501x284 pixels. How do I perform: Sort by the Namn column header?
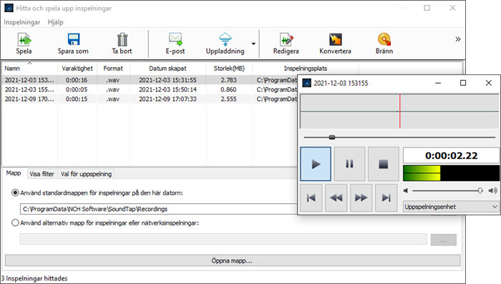pyautogui.click(x=30, y=69)
